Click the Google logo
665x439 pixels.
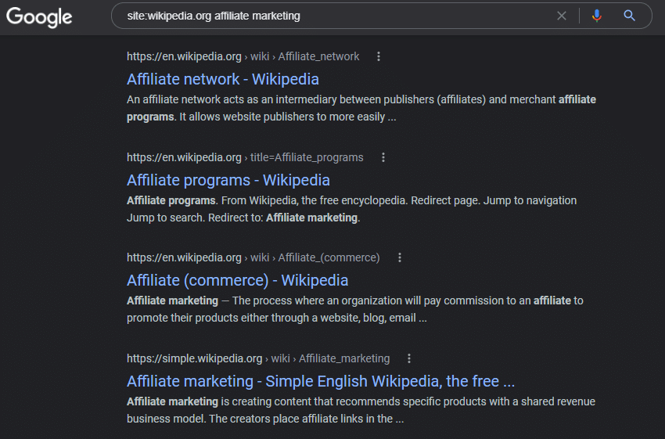(39, 17)
